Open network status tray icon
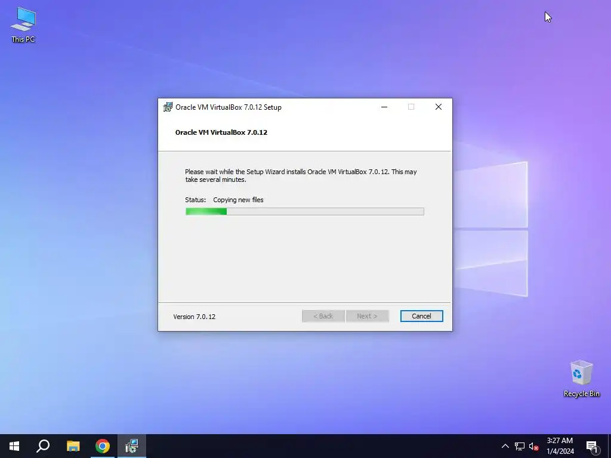This screenshot has height=458, width=611. click(x=520, y=446)
